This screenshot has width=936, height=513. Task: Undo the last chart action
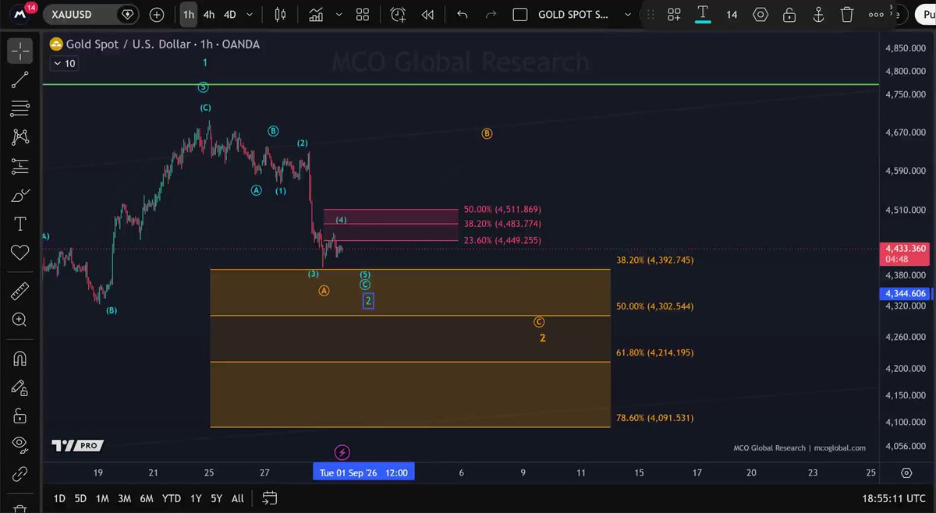pos(462,14)
